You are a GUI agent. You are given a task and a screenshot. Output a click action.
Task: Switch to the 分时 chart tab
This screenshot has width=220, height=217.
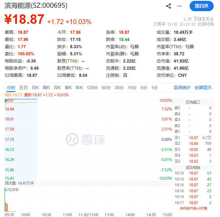coord(11,87)
